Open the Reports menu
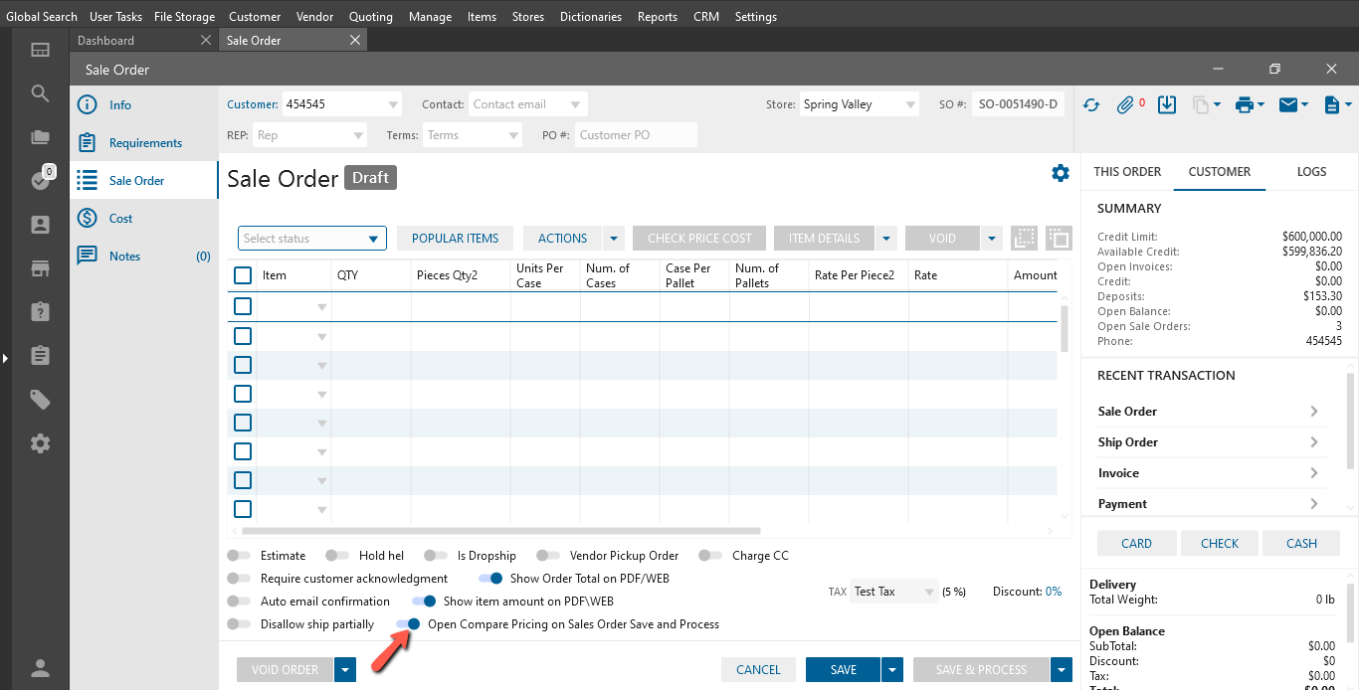 coord(657,17)
